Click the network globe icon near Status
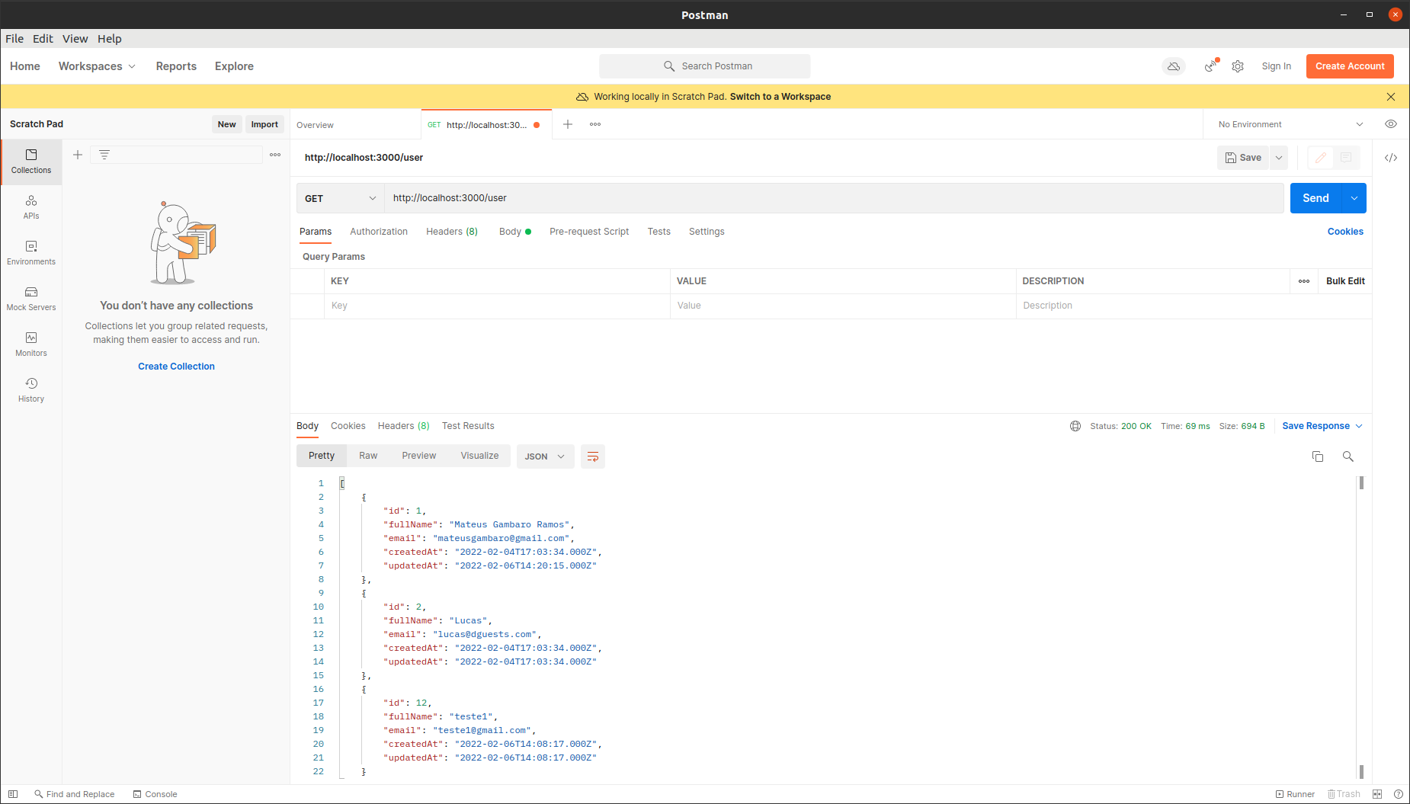 coord(1075,426)
